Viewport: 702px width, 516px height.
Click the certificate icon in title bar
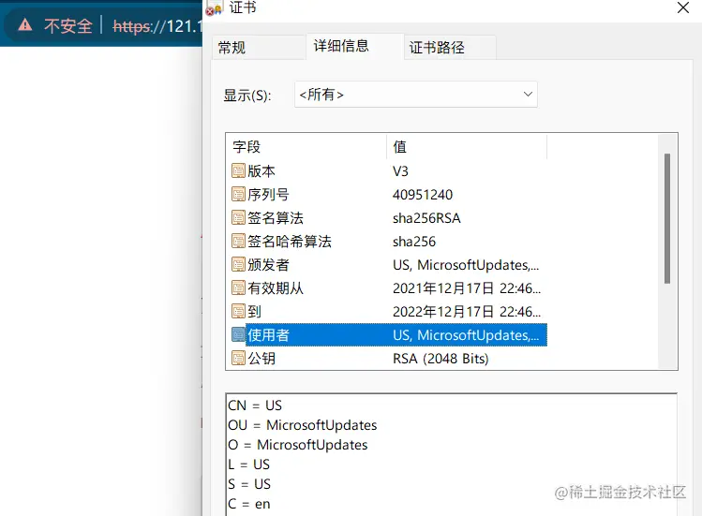pyautogui.click(x=214, y=7)
